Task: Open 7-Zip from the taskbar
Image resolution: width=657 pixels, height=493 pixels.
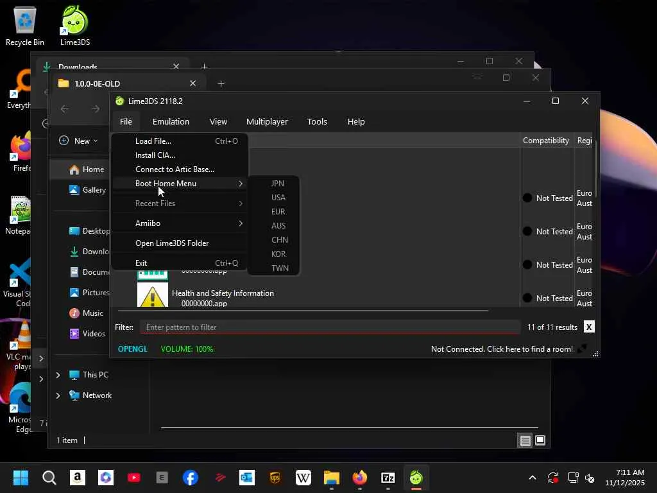Action: [x=388, y=478]
